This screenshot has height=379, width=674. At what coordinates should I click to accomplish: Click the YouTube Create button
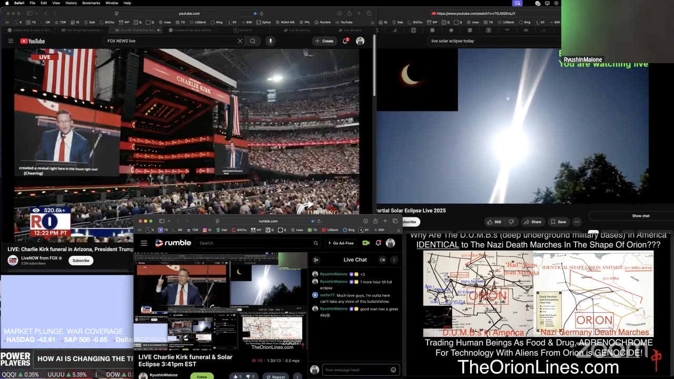(324, 41)
